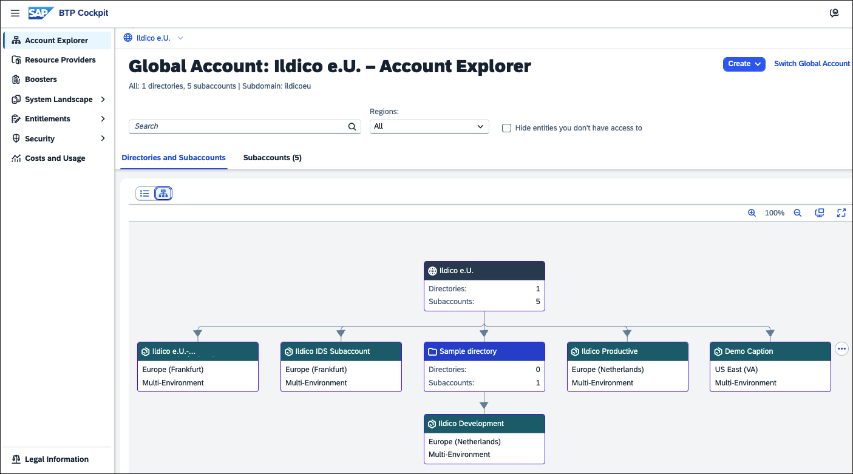Open Costs and Usage in sidebar

pyautogui.click(x=58, y=158)
